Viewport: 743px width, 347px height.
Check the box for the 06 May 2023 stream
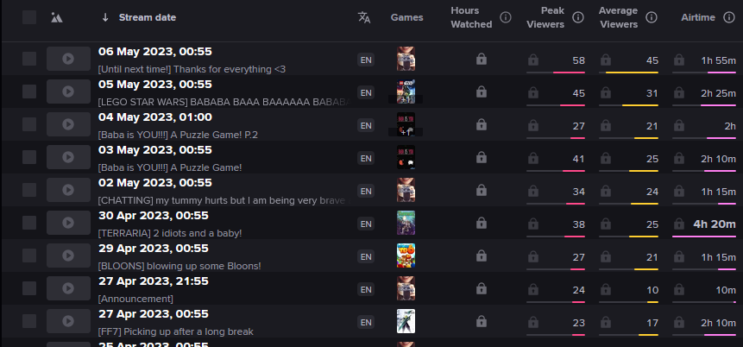click(29, 59)
